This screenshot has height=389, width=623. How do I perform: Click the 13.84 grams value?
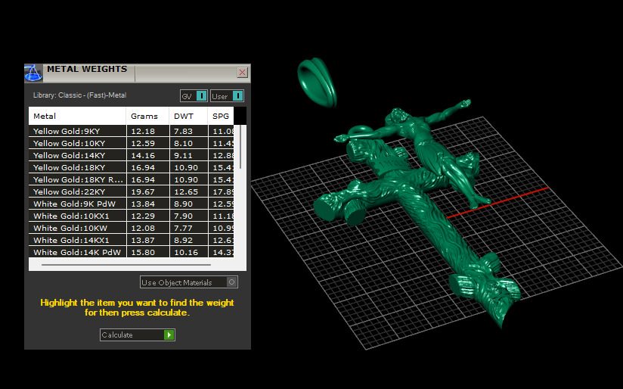pos(143,204)
